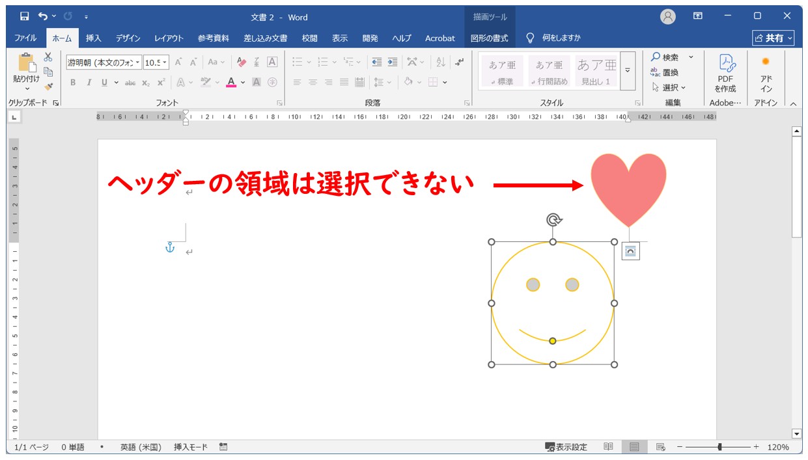Toggle align left for the paragraph
This screenshot has width=808, height=460.
(297, 82)
